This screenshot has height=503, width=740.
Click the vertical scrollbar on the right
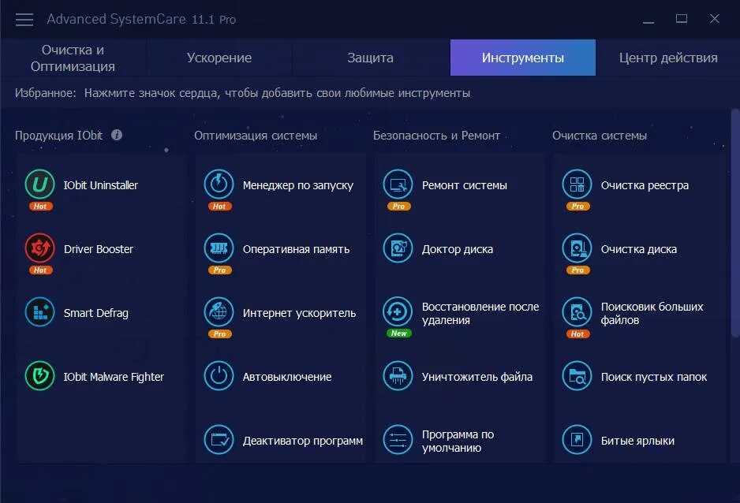(734, 222)
